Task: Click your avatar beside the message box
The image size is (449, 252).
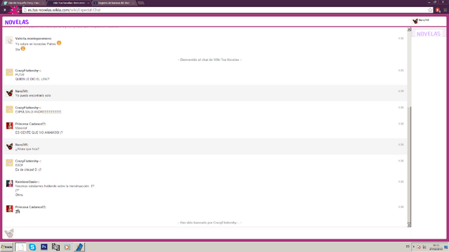Action: pos(9,233)
